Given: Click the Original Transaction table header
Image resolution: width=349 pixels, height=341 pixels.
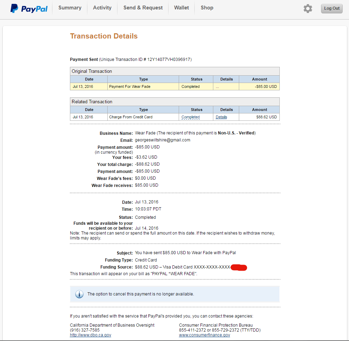Looking at the screenshot, I should point(175,71).
